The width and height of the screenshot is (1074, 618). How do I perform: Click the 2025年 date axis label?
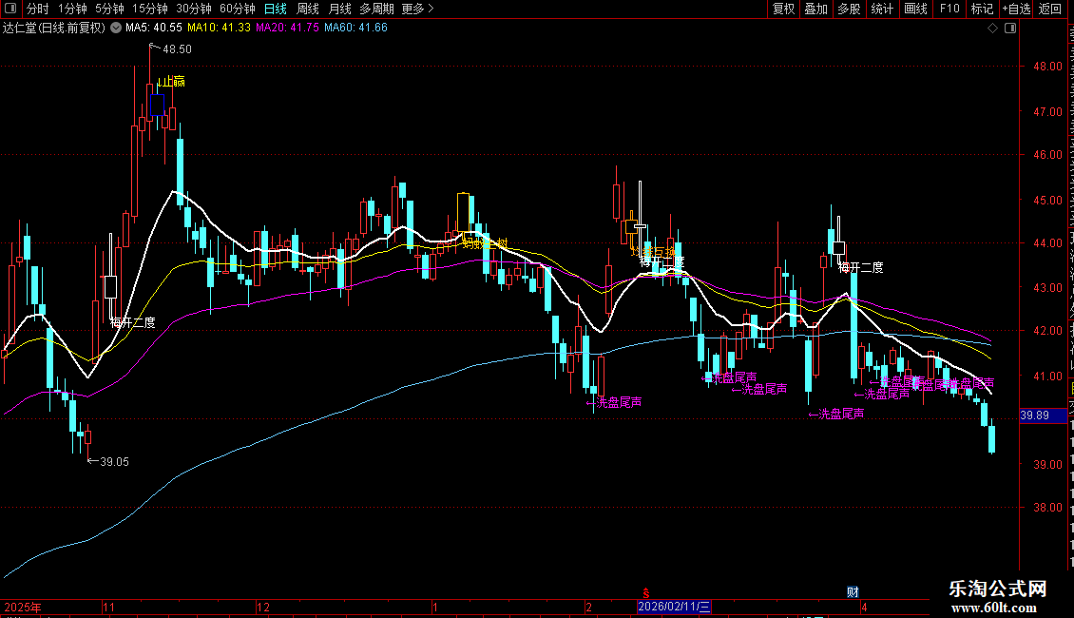tap(23, 607)
